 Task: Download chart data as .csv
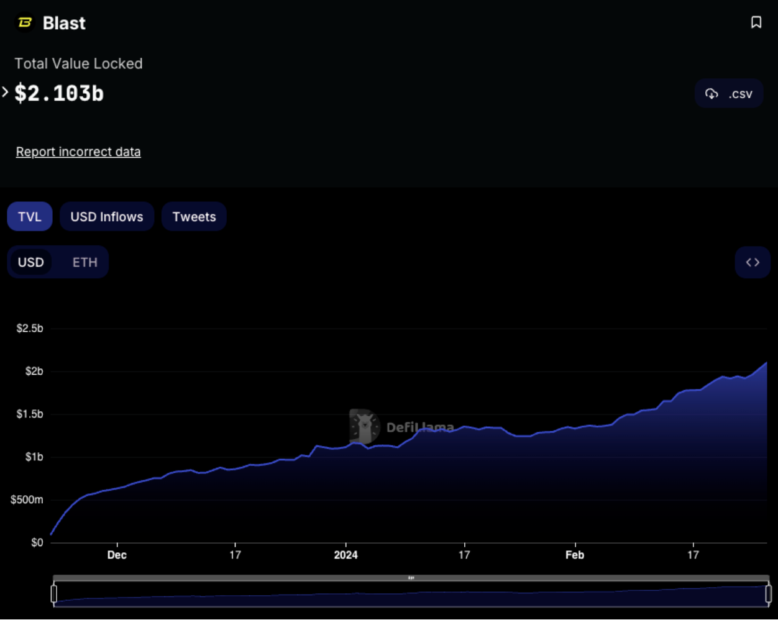(729, 94)
